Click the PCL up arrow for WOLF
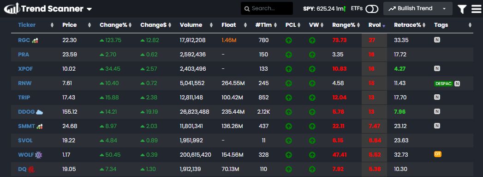 tap(289, 155)
